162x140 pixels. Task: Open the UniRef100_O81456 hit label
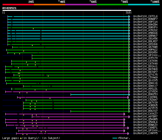tap(145, 39)
